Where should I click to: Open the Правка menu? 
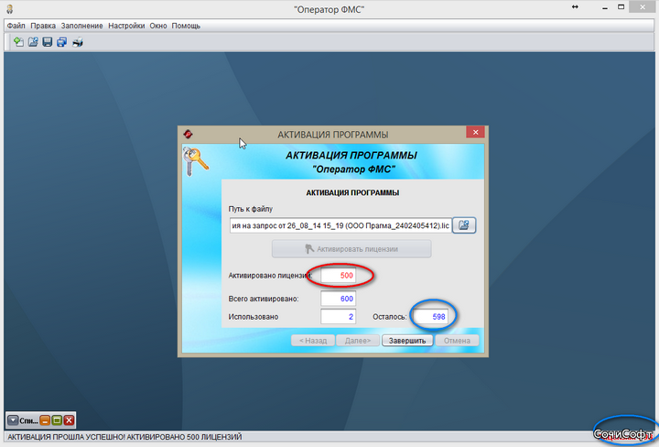click(43, 26)
